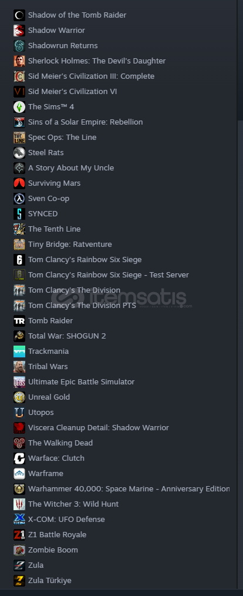Click the Utopos U icon
The height and width of the screenshot is (596, 243).
[19, 413]
